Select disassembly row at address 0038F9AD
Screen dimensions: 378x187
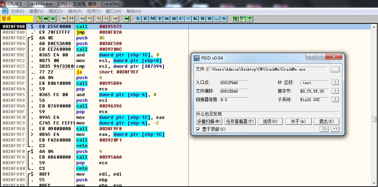(186, 32)
